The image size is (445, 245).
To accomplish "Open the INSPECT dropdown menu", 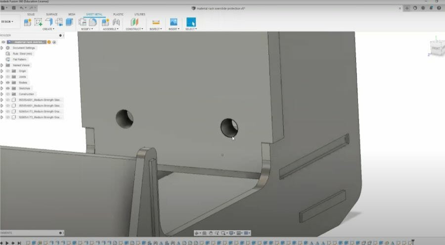I will pyautogui.click(x=156, y=29).
